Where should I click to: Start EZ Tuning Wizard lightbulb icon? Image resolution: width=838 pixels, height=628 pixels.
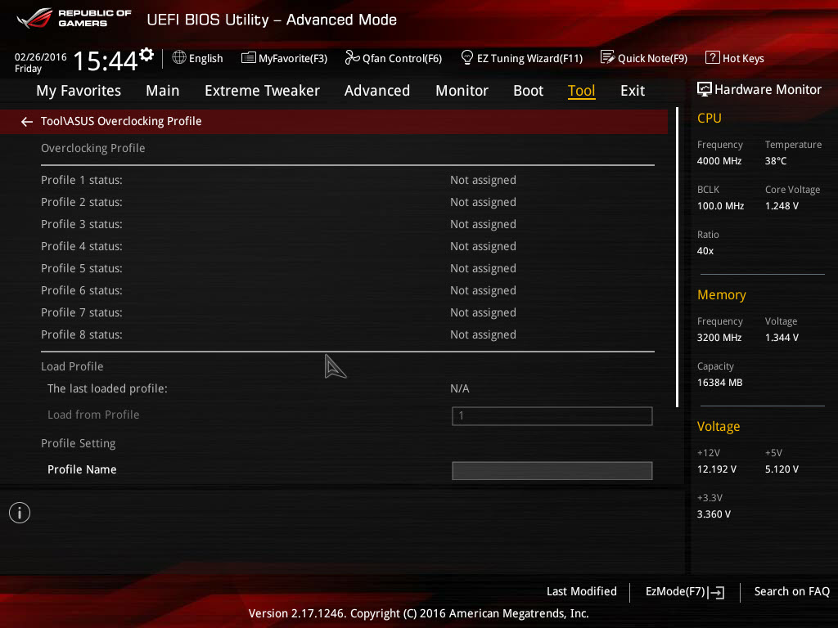466,57
